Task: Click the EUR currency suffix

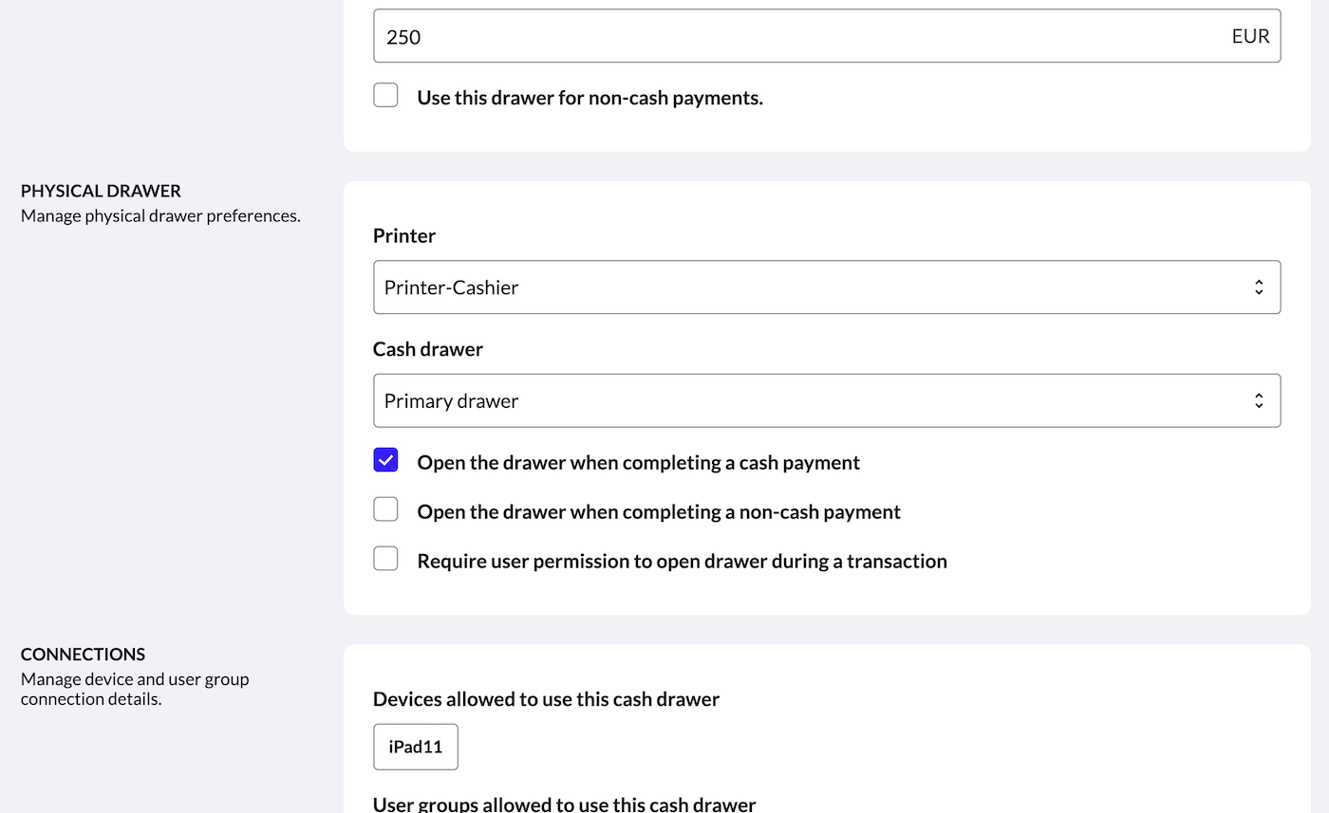Action: point(1250,37)
